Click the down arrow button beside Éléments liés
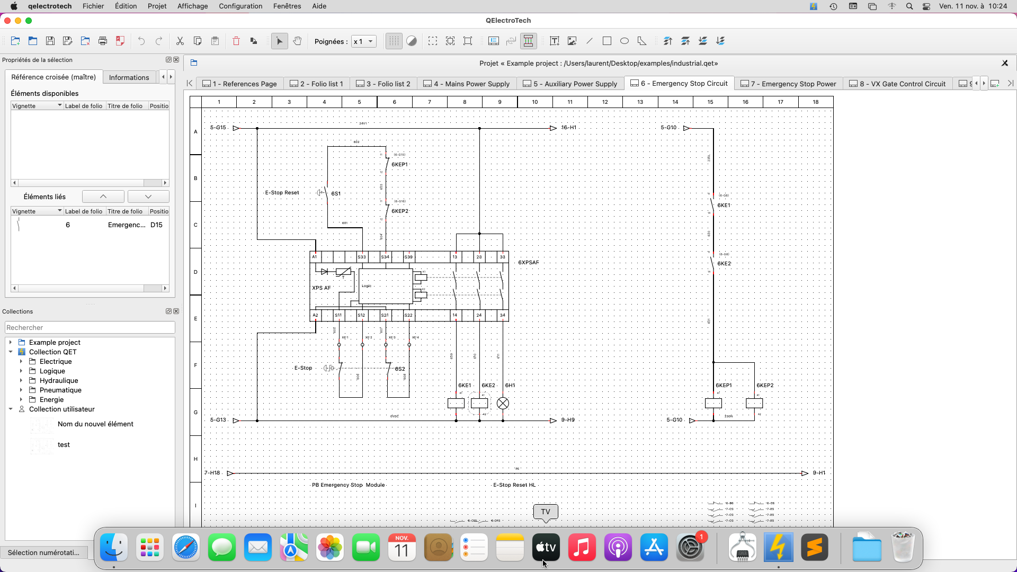 (148, 196)
